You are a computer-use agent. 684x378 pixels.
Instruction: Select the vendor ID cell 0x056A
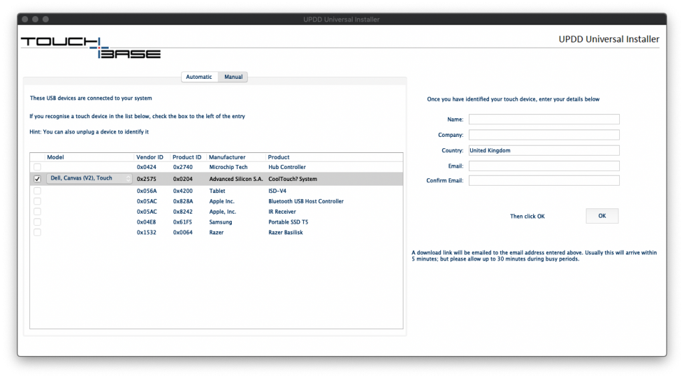click(146, 191)
